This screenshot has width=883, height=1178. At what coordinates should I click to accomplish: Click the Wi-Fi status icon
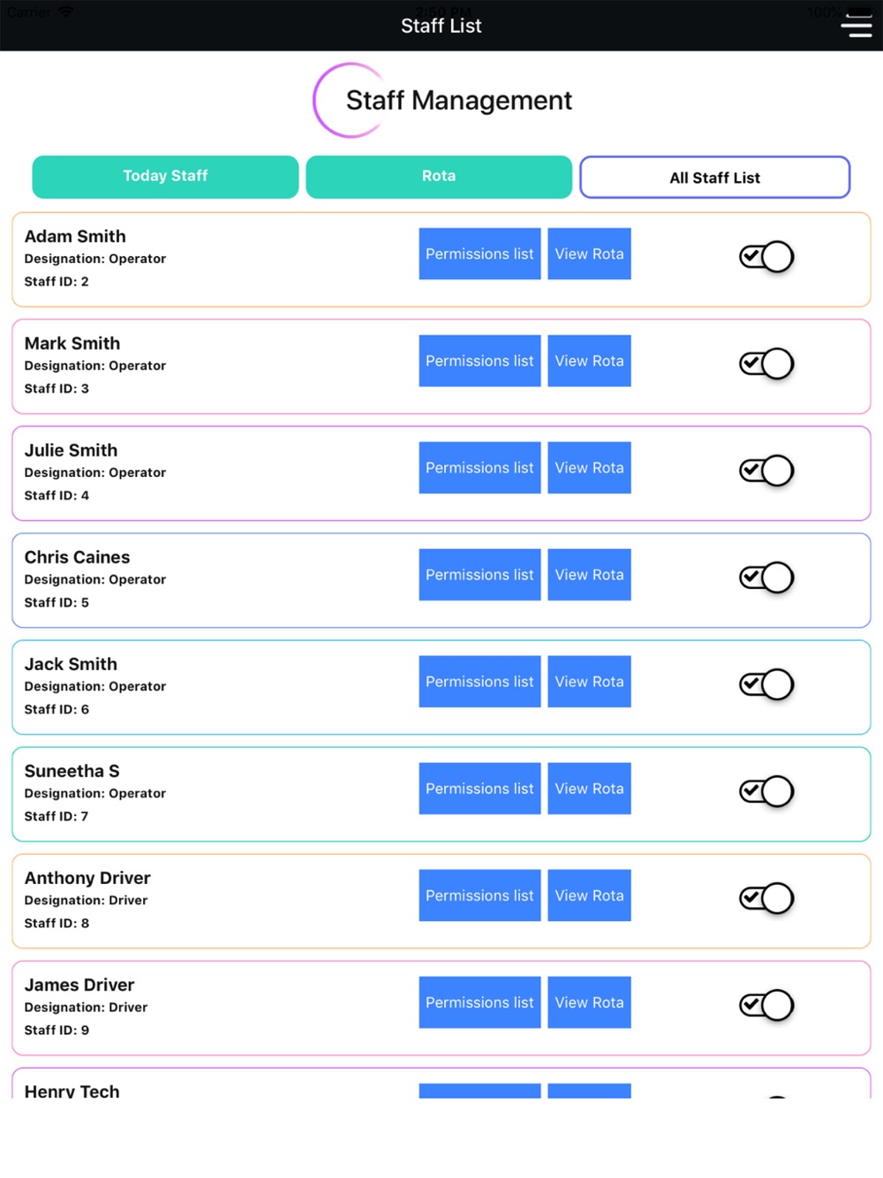coord(66,11)
